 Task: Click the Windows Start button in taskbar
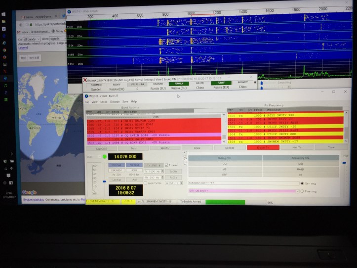pyautogui.click(x=4, y=14)
